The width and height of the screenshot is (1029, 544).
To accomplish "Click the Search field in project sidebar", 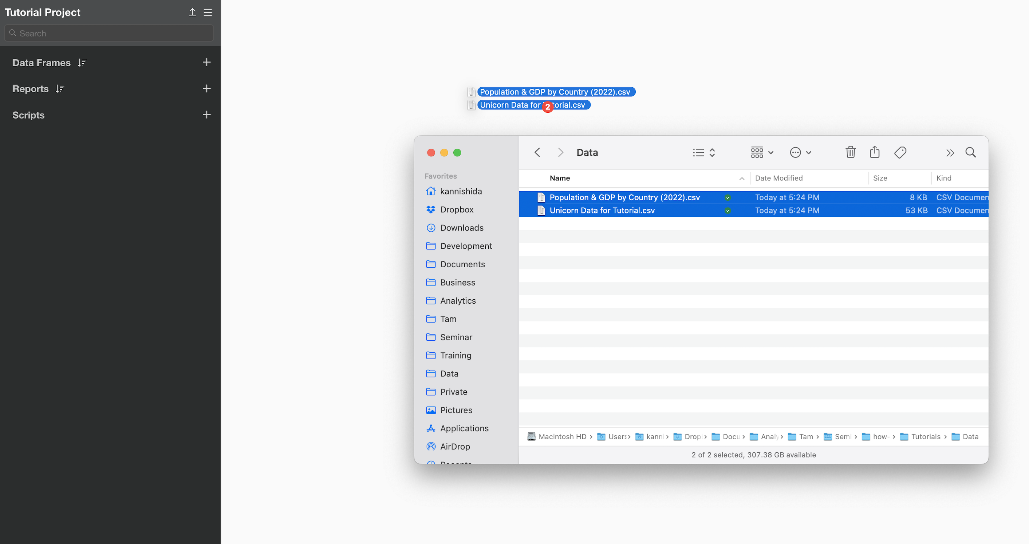I will point(109,33).
